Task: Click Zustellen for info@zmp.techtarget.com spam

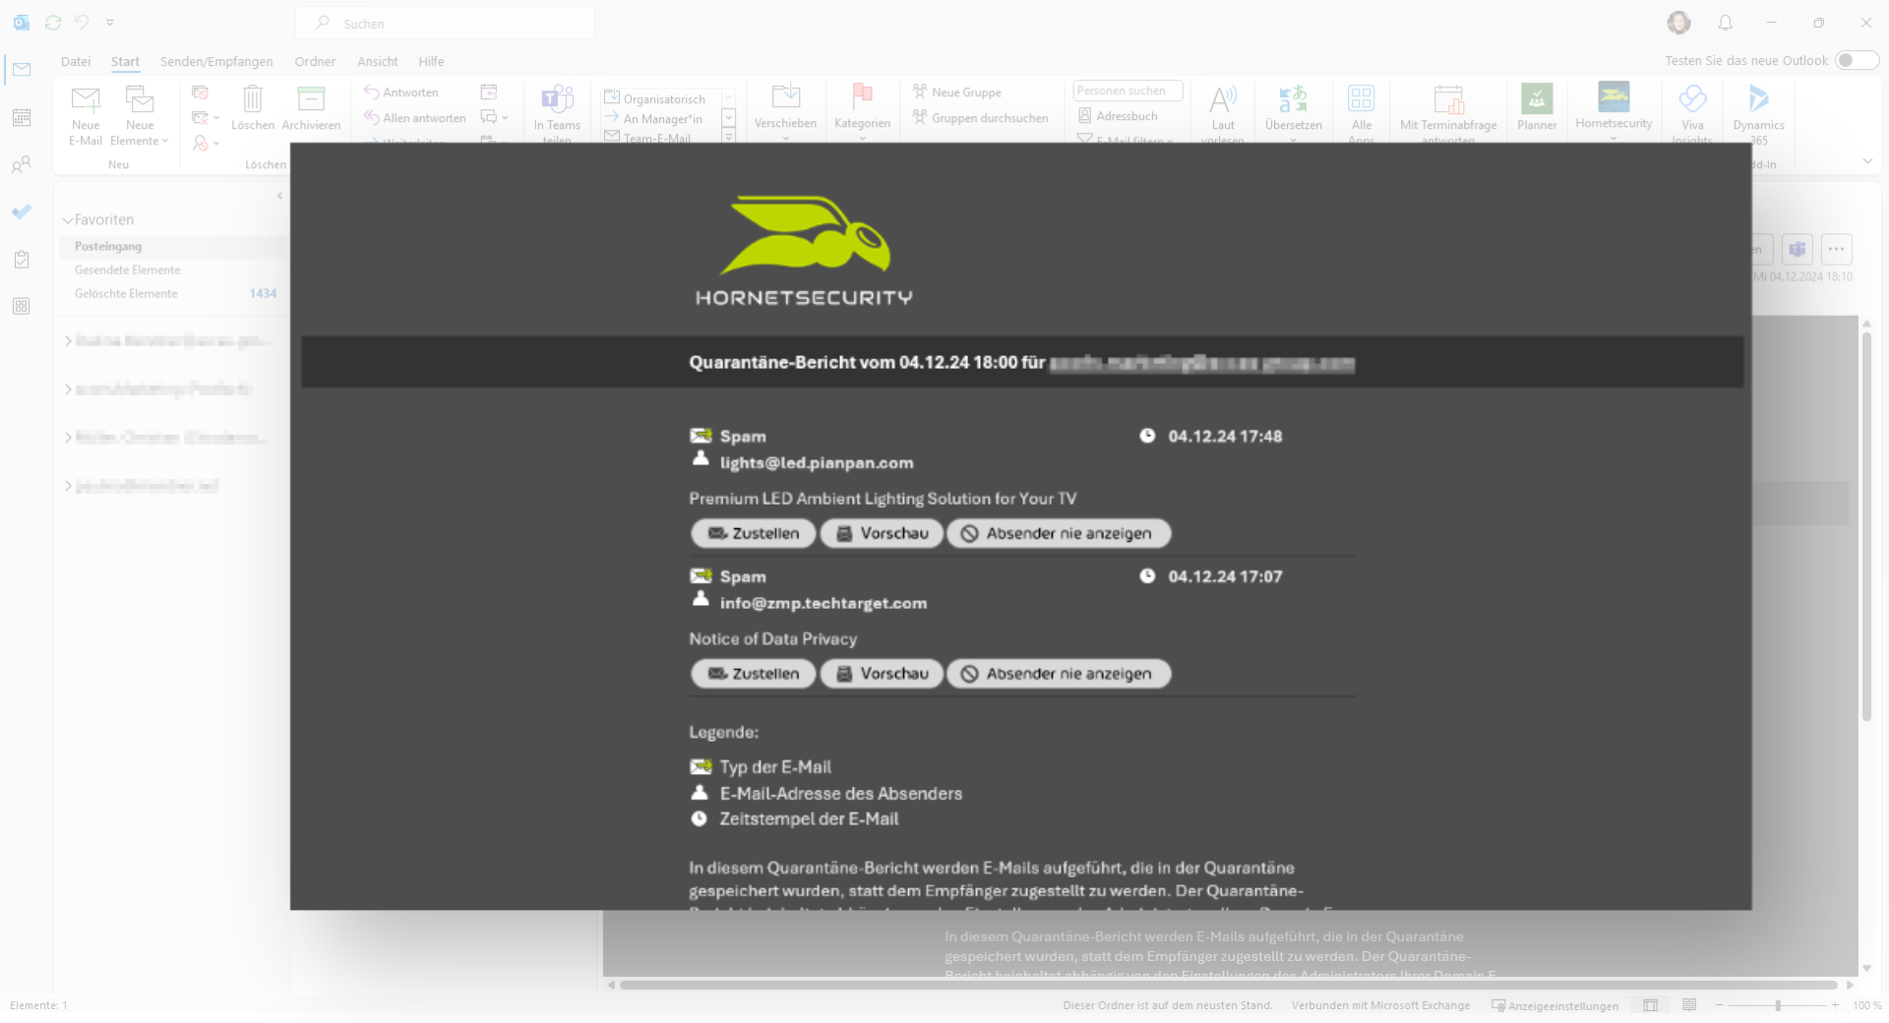Action: (754, 674)
